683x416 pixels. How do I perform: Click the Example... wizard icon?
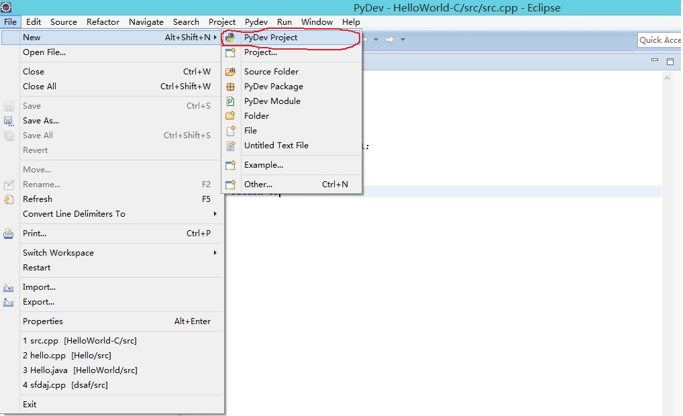pyautogui.click(x=230, y=165)
